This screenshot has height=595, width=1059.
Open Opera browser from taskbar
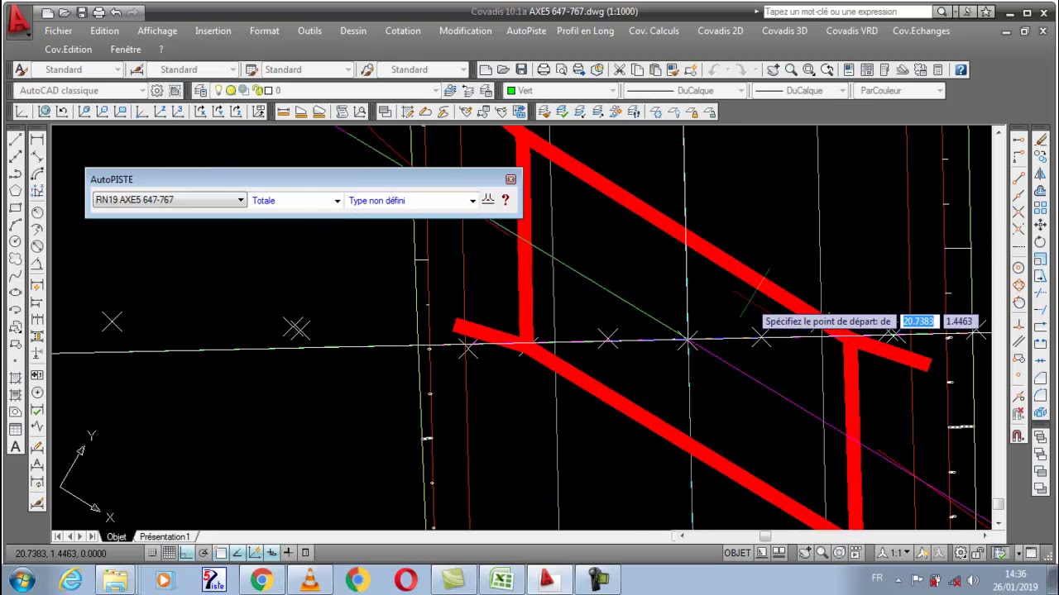[405, 580]
